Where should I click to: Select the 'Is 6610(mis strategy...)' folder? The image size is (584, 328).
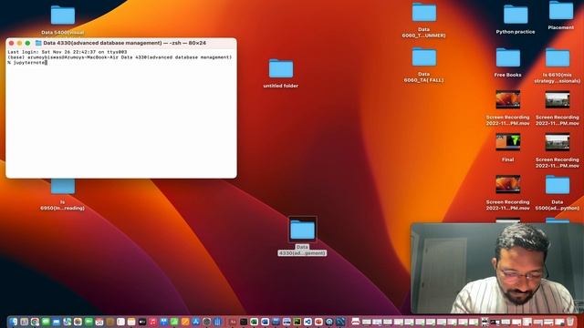pos(558,66)
